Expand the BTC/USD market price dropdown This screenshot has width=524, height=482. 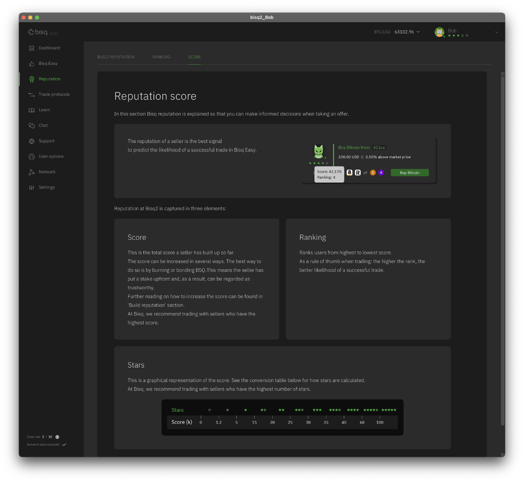418,32
